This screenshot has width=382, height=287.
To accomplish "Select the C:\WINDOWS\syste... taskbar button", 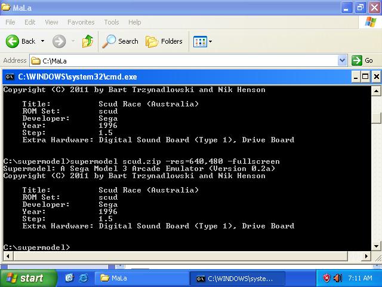I will 237,279.
